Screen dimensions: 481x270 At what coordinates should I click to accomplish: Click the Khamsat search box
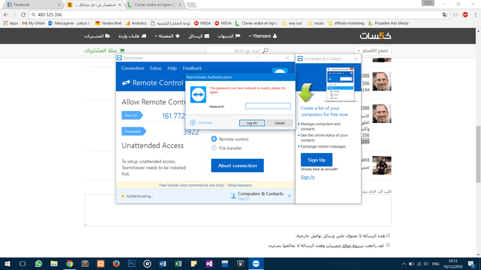click(237, 50)
